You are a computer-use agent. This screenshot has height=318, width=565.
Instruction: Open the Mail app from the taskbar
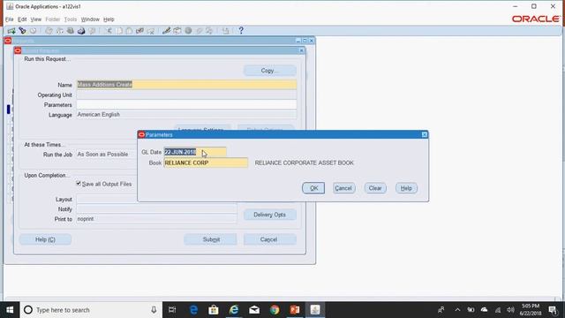pos(254,310)
